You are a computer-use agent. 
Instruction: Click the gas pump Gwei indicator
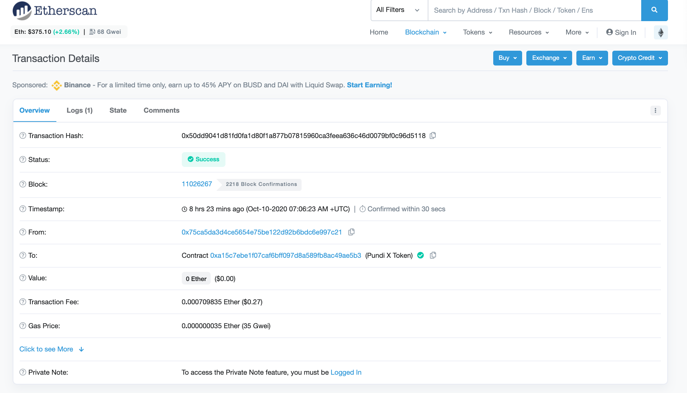click(105, 32)
